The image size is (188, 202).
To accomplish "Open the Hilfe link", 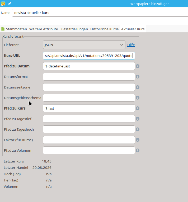I will pos(131,45).
